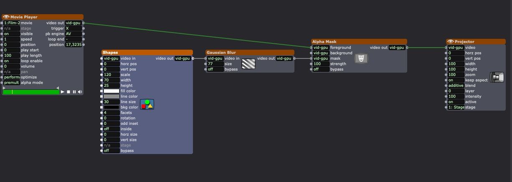The width and height of the screenshot is (512, 182).
Task: Click the Gaussian Blur size field
Action: [x=215, y=64]
